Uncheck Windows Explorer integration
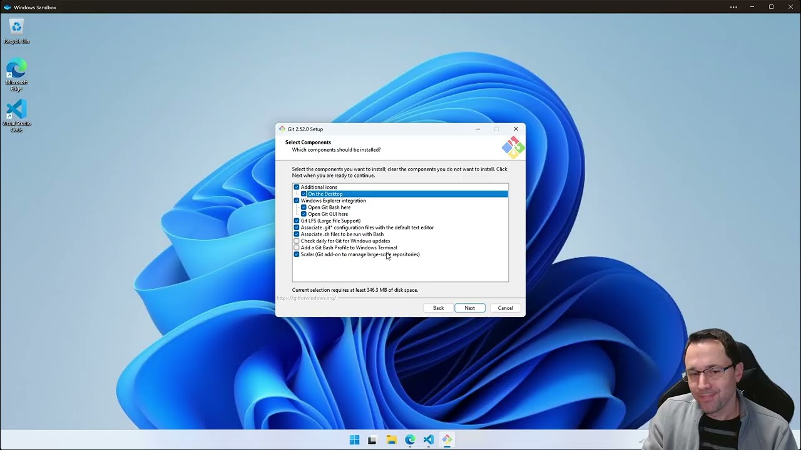801x450 pixels. [297, 201]
